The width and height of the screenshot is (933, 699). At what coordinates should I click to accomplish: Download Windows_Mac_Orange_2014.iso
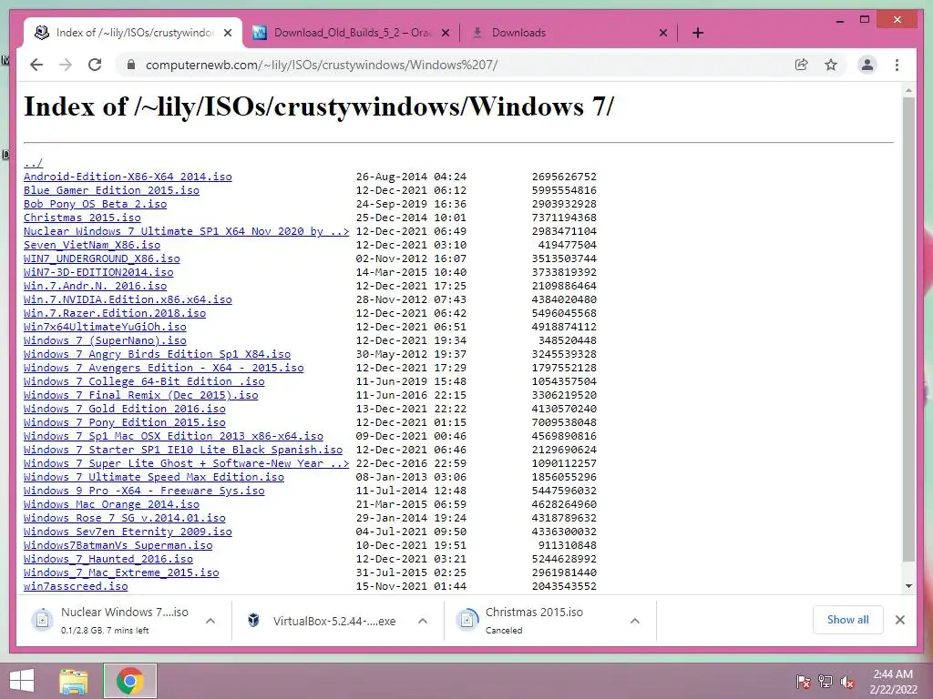tap(111, 504)
